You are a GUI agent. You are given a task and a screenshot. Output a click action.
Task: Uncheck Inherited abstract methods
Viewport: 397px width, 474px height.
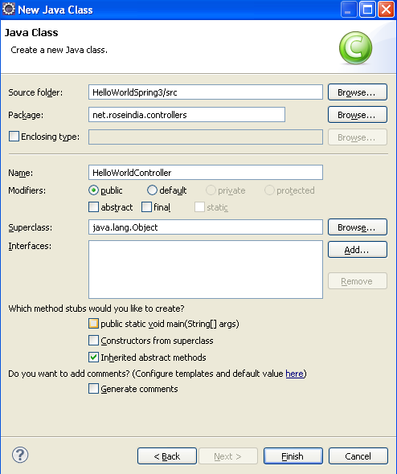93,357
